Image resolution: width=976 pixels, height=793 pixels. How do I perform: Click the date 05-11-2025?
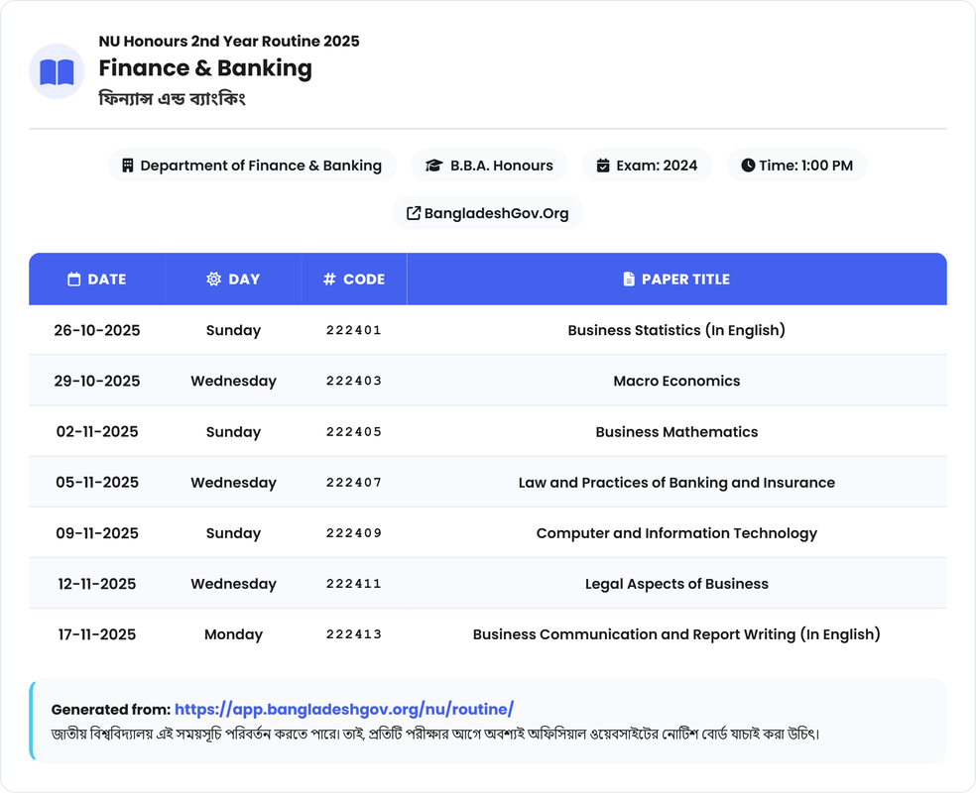[97, 483]
